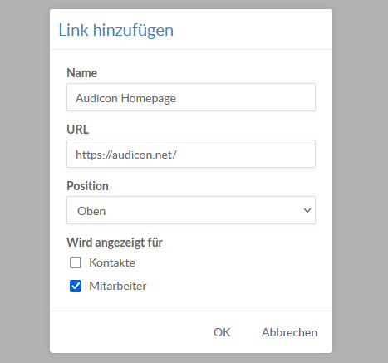Uncheck the Mitarbeiter checkbox
The width and height of the screenshot is (388, 363).
point(76,286)
